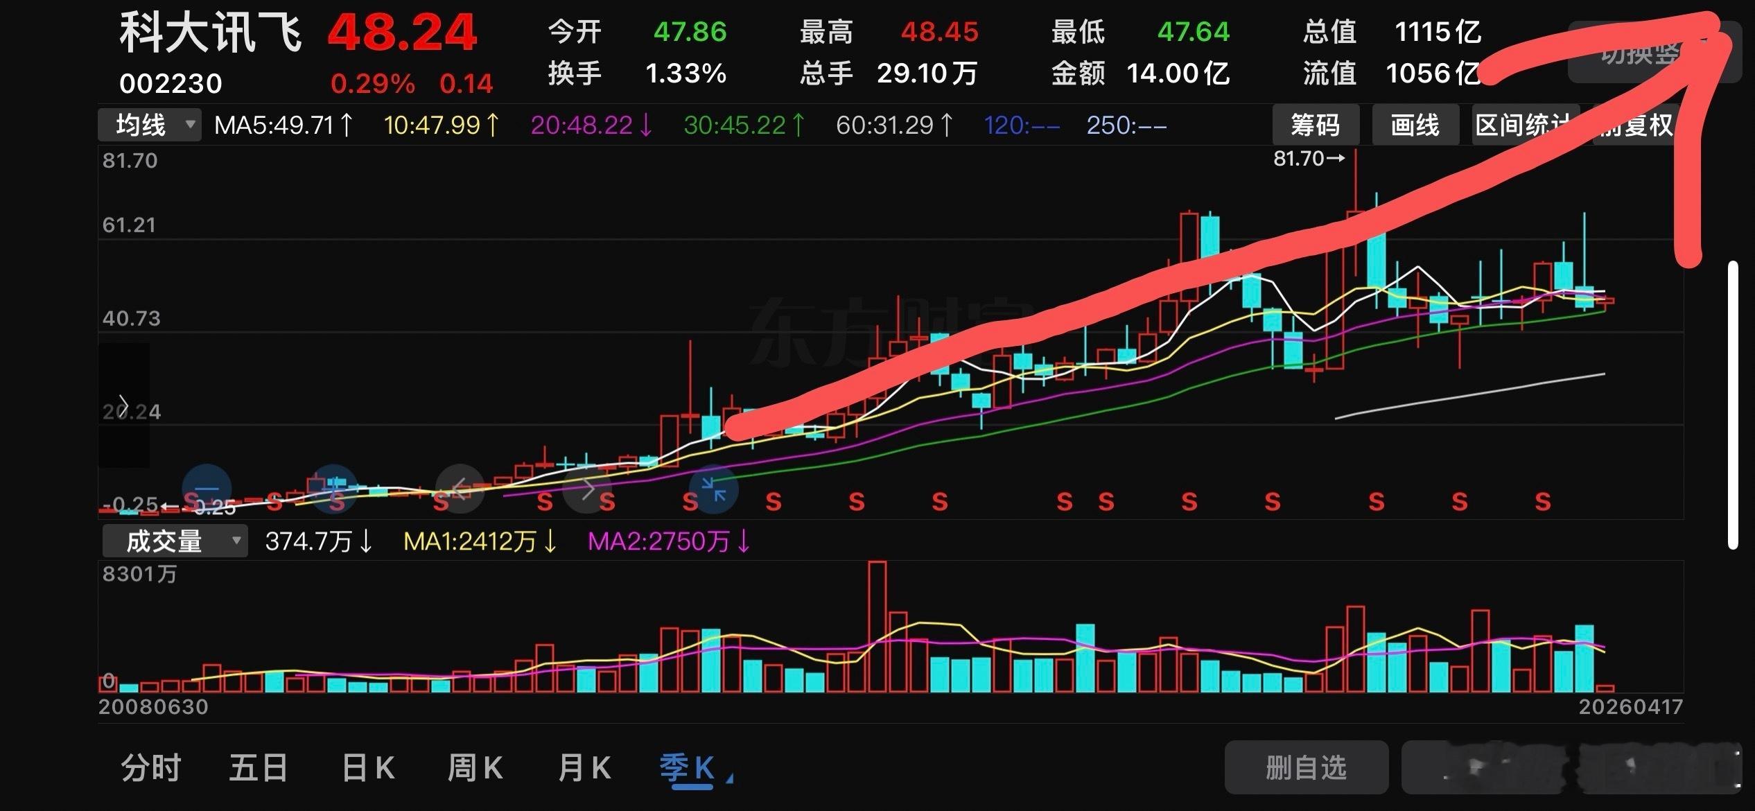Tap the zoom-out minus circle on chart

207,488
